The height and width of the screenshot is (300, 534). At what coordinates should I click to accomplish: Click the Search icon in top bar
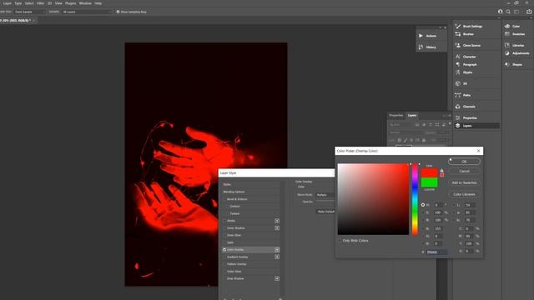508,12
